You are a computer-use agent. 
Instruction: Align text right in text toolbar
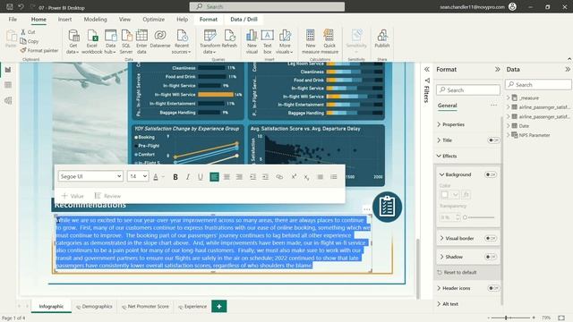[239, 177]
